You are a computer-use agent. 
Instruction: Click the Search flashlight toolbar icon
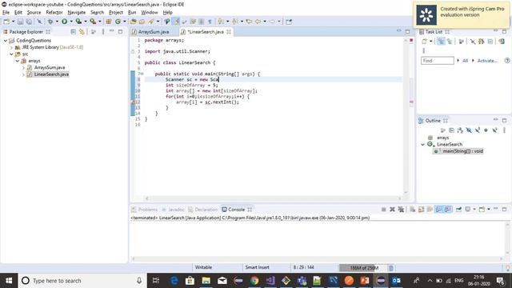[x=151, y=22]
